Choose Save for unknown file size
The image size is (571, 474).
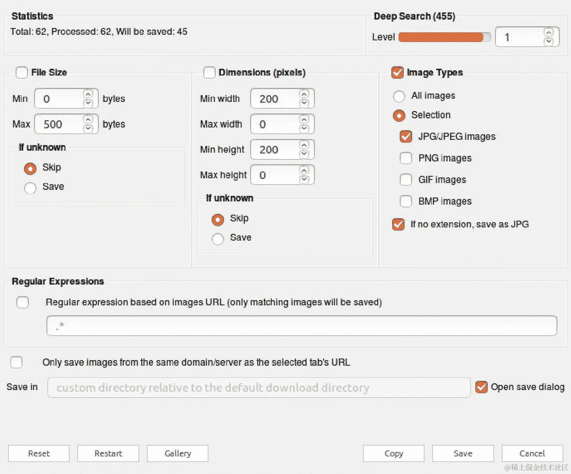pyautogui.click(x=30, y=188)
